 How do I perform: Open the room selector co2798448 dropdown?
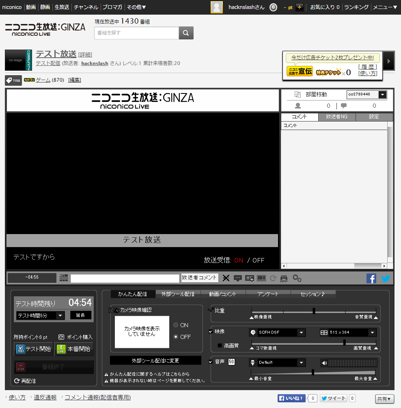[x=367, y=94]
